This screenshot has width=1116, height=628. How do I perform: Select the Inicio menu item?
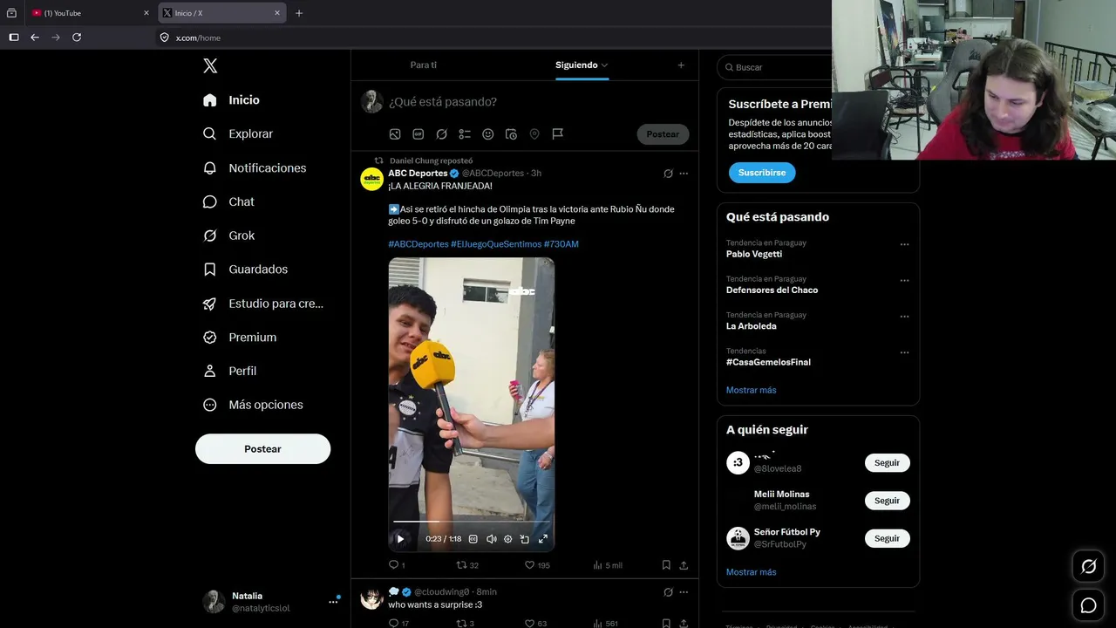(231, 100)
